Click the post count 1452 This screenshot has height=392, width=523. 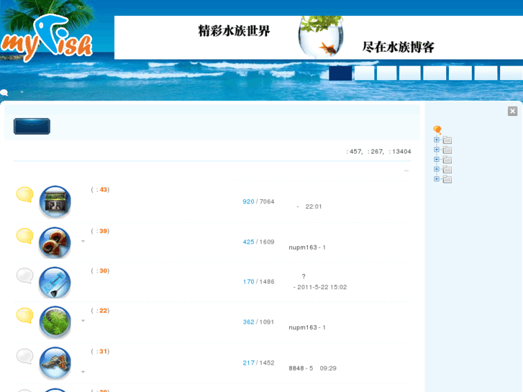click(267, 363)
